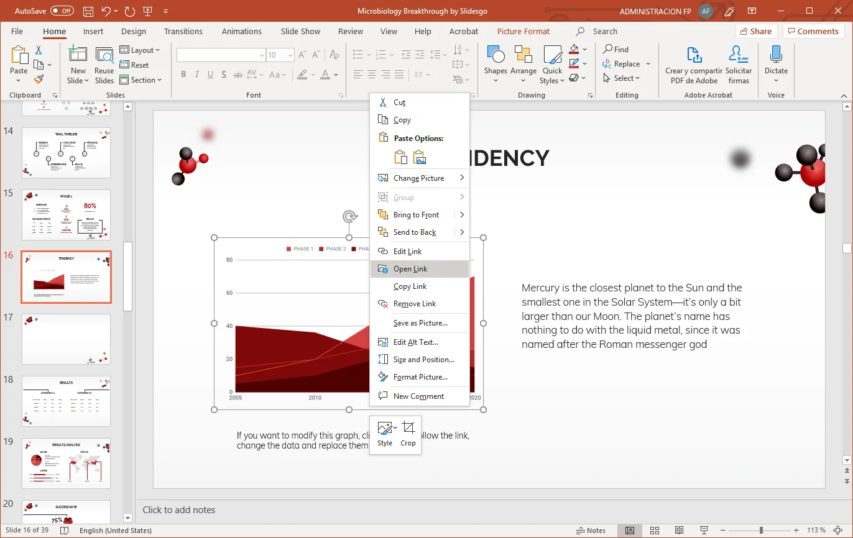Toggle the Notes pane in status bar
Screen dimensions: 853x538
[x=591, y=531]
